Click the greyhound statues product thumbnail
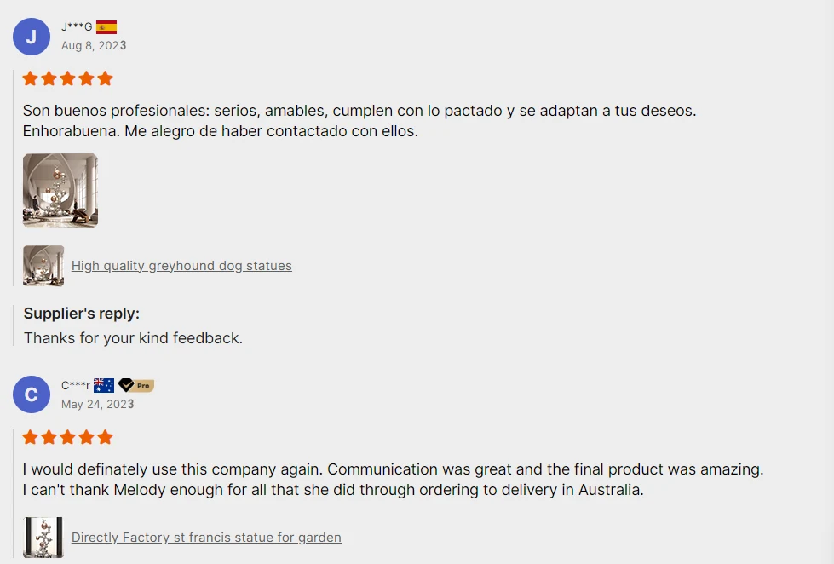The height and width of the screenshot is (564, 834). pos(43,266)
